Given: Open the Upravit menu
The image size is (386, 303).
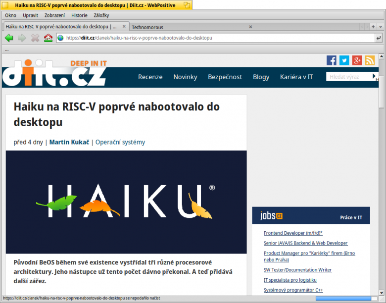Looking at the screenshot, I should click(31, 15).
